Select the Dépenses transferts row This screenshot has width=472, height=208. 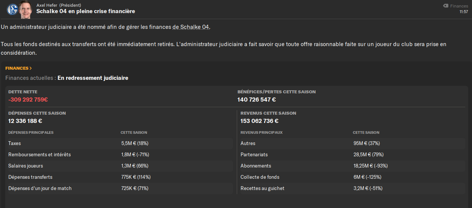tap(120, 177)
